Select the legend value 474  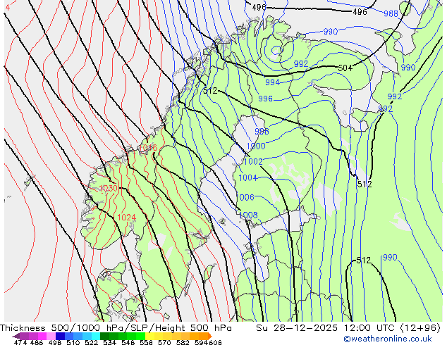[20, 342]
